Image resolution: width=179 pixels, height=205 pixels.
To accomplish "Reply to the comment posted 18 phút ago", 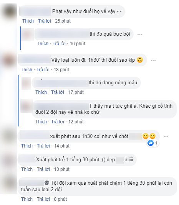I will (x=43, y=70).
